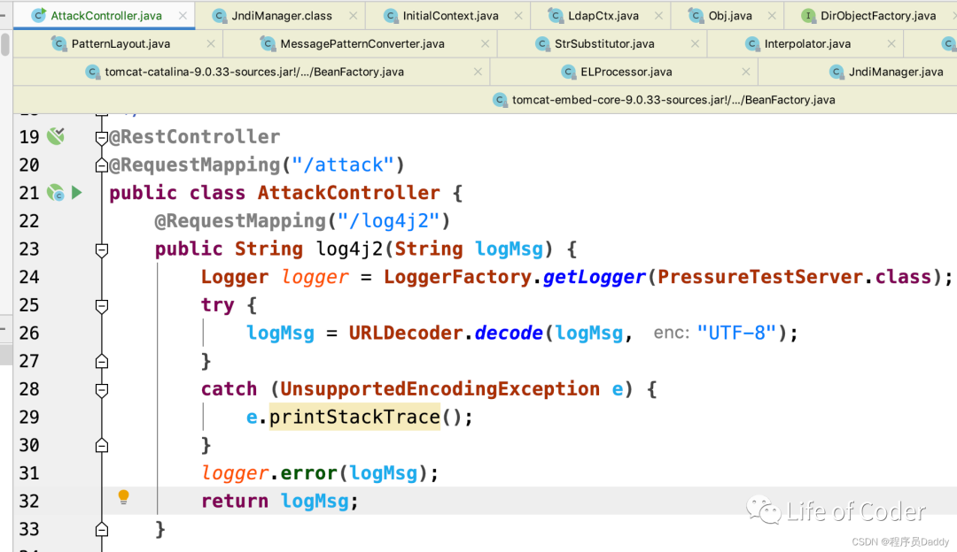This screenshot has width=957, height=552.
Task: Click the class icon on the JndiManager.class tab
Action: click(220, 16)
